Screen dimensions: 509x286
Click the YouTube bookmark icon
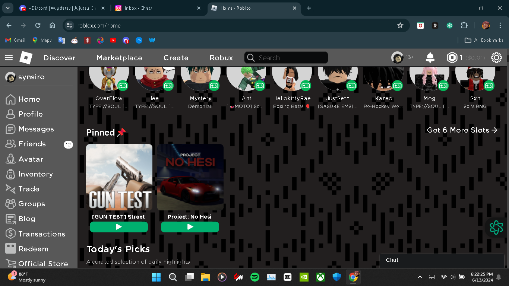113,40
